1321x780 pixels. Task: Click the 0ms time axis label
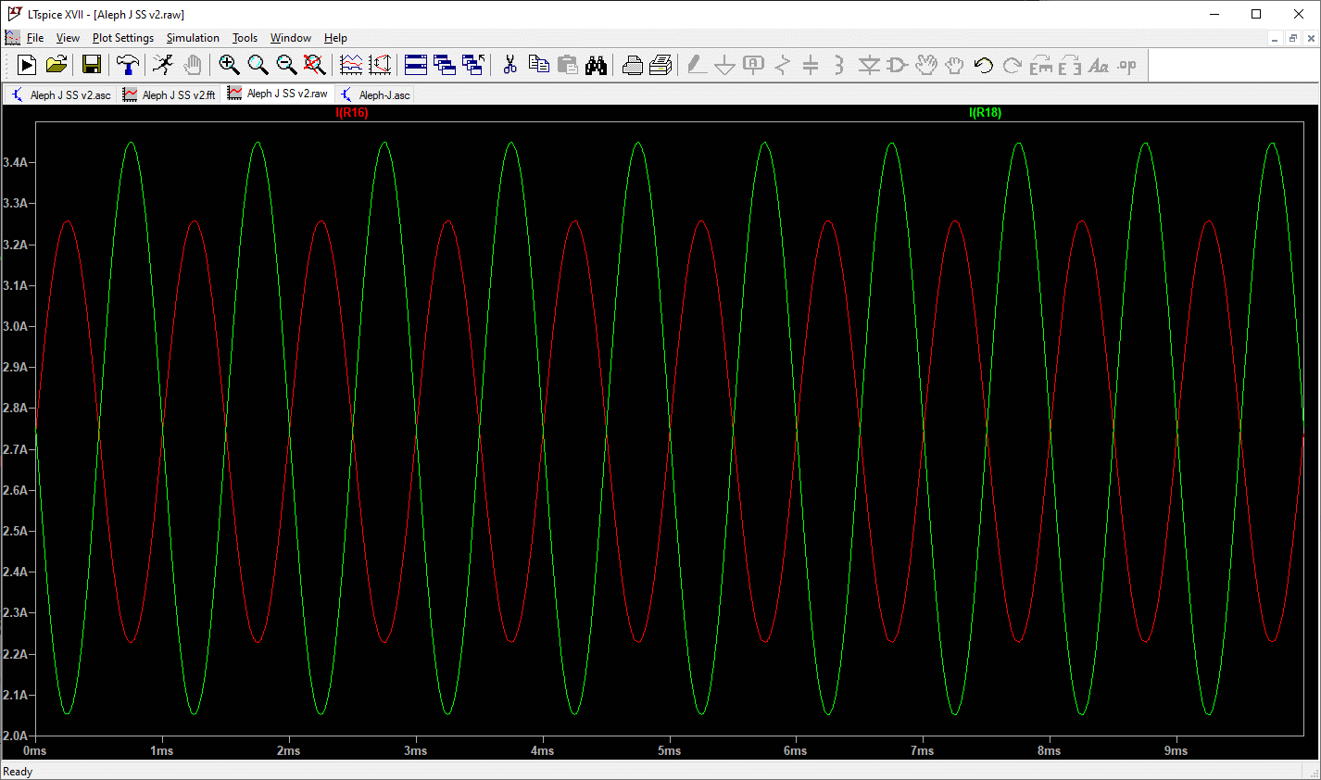pos(34,750)
